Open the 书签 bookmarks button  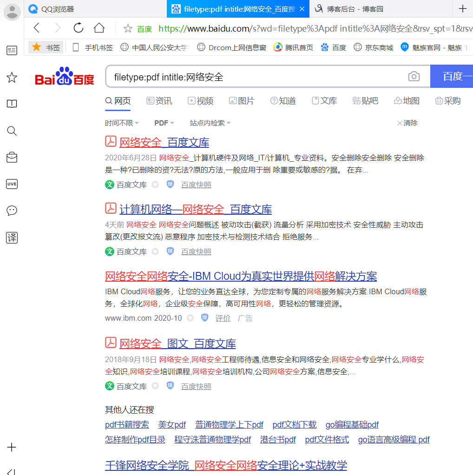pos(46,47)
